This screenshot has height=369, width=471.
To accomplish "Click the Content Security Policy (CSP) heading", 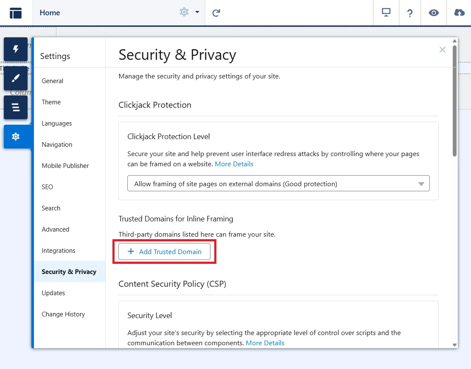I will (x=172, y=284).
